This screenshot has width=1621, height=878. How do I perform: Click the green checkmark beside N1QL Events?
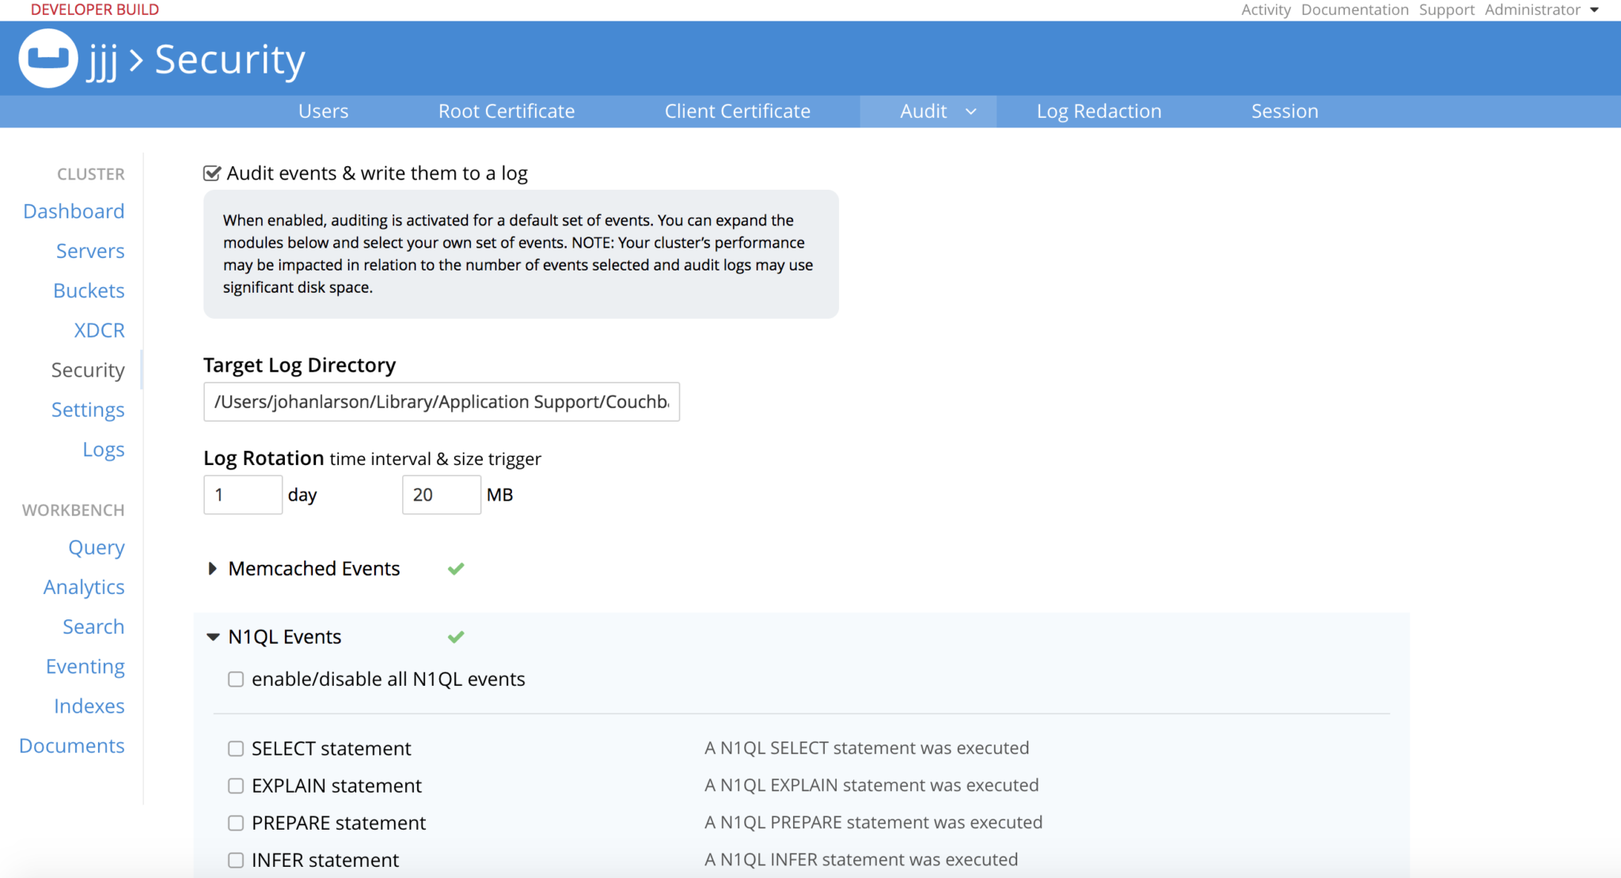tap(455, 637)
